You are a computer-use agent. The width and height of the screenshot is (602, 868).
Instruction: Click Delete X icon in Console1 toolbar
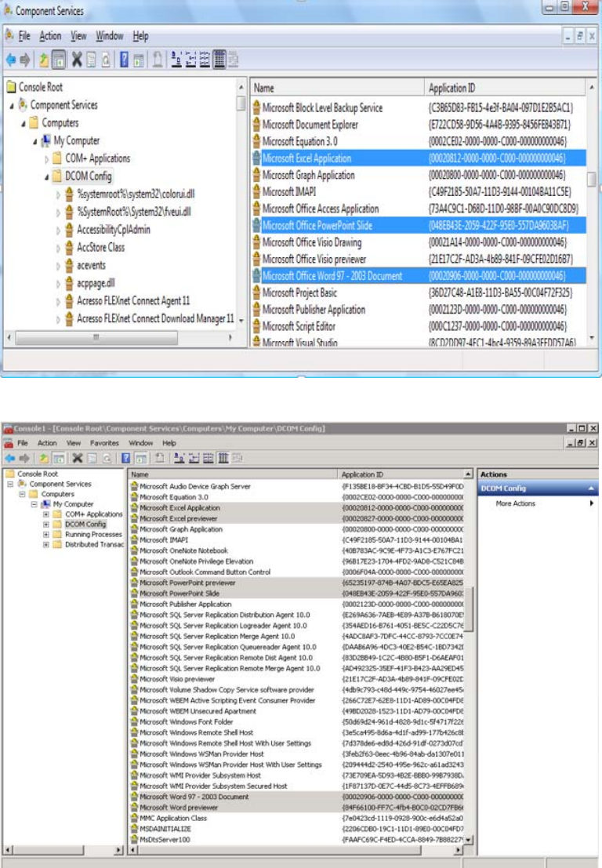tap(78, 459)
